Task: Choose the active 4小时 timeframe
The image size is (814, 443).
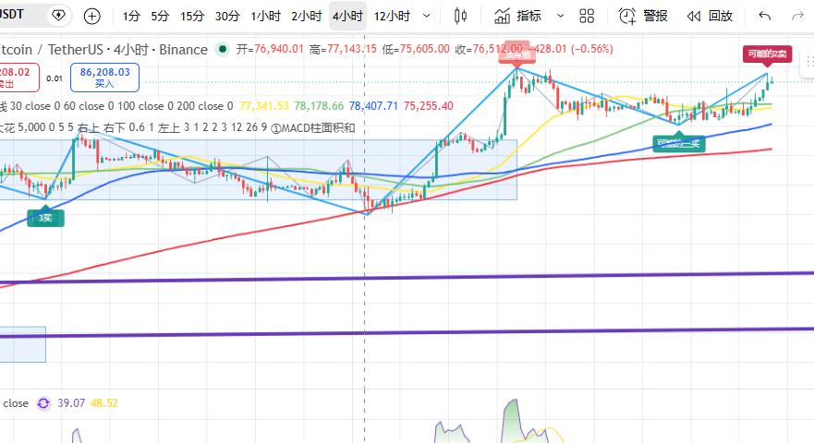Action: [347, 17]
